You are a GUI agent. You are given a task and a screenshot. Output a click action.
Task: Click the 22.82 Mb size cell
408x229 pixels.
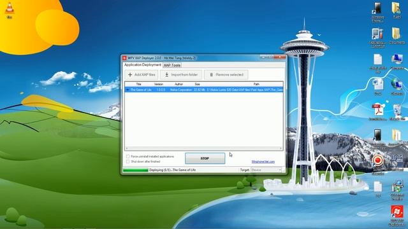200,90
